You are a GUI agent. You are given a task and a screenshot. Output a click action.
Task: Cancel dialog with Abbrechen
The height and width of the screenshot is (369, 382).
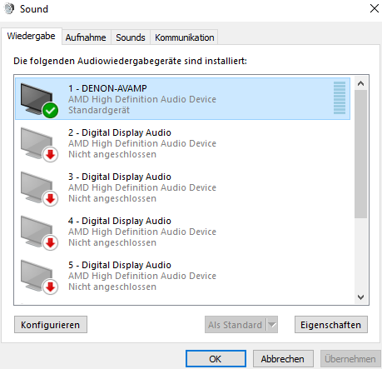click(283, 359)
